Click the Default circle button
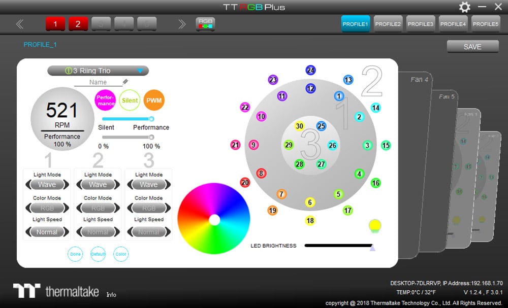Screen dimensions: 508x308 coord(98,254)
